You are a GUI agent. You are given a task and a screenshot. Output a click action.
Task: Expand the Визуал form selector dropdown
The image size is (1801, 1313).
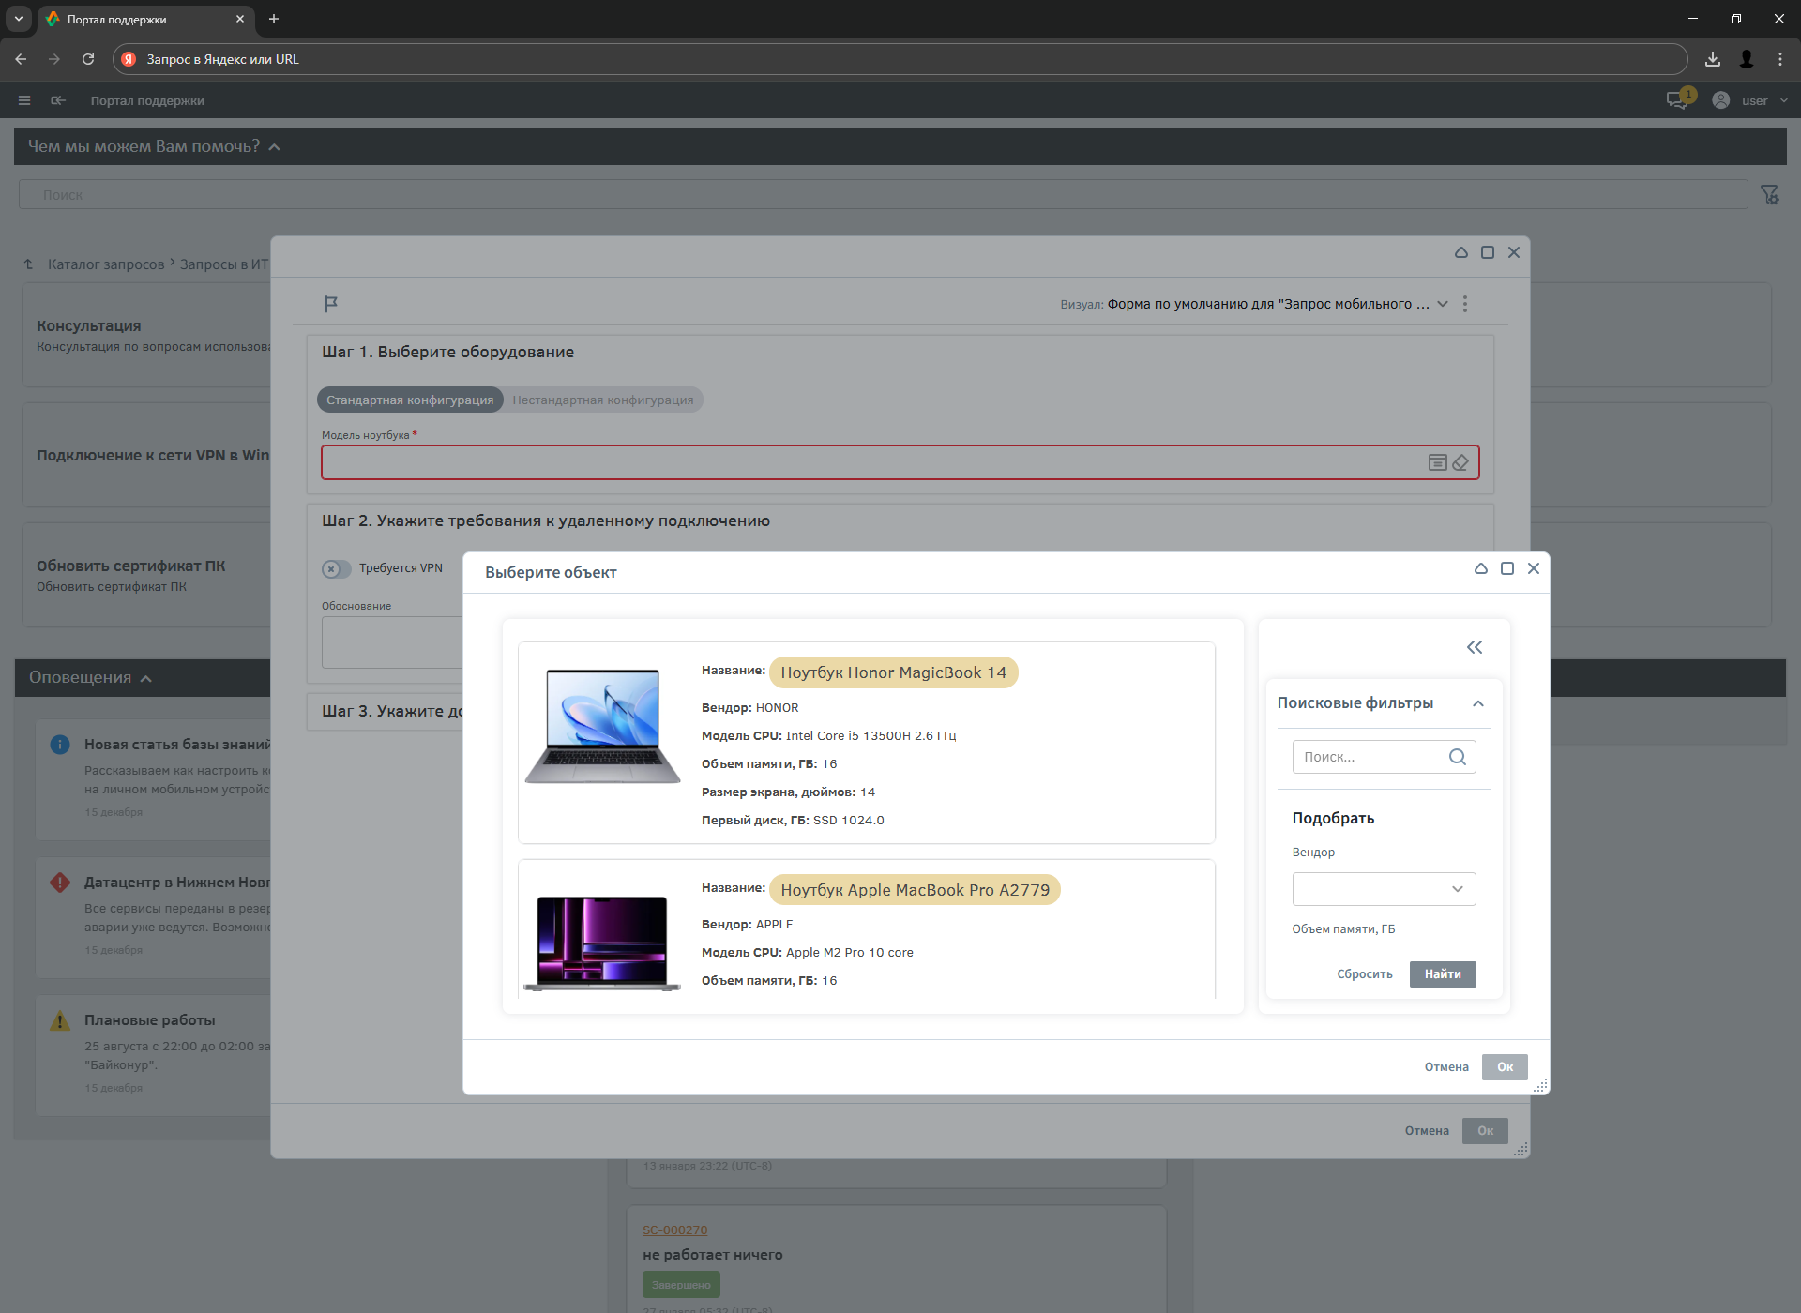[x=1443, y=304]
